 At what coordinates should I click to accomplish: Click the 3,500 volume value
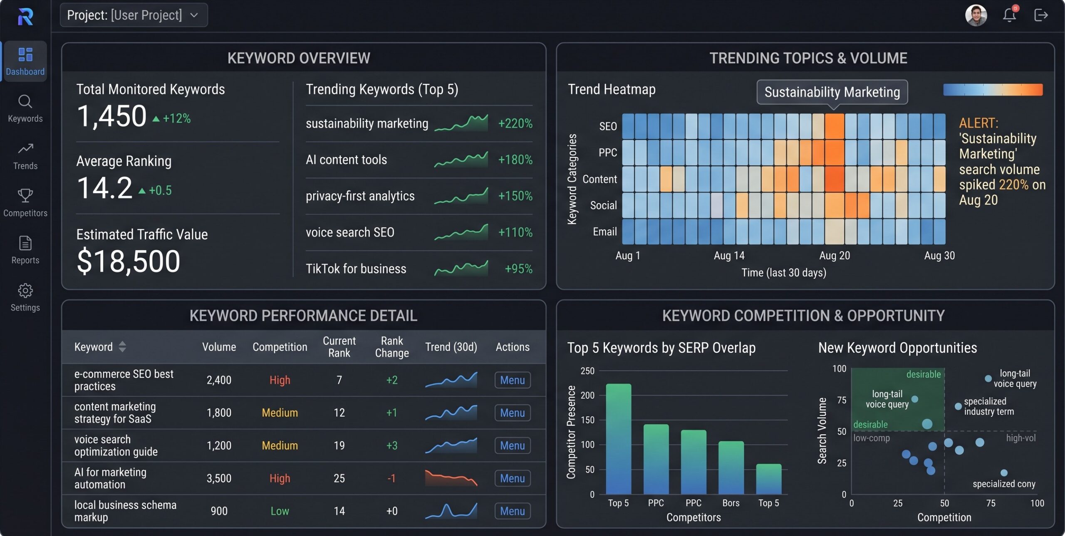(x=219, y=478)
